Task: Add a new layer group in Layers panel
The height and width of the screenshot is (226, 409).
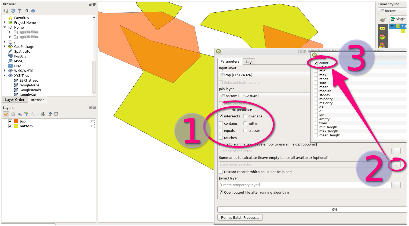Action: click(x=13, y=114)
